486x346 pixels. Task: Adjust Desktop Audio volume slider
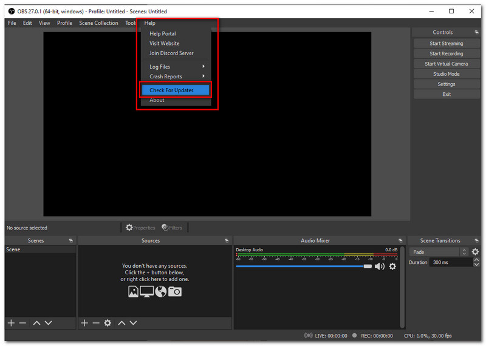[304, 266]
